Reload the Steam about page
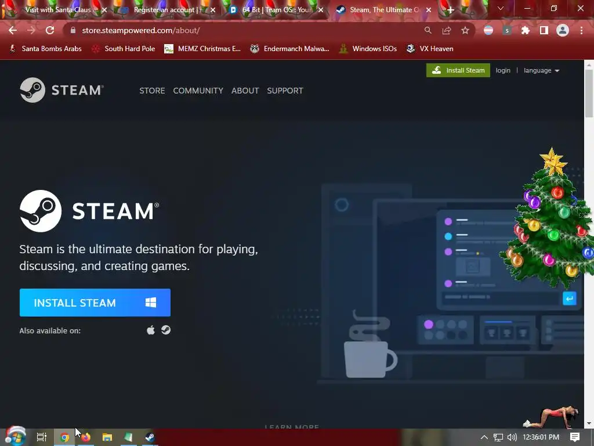 (x=50, y=30)
